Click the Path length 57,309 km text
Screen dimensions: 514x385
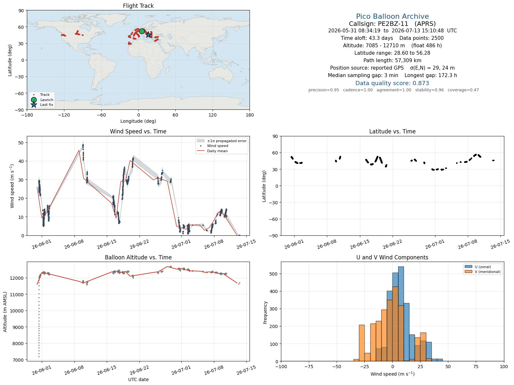click(392, 61)
